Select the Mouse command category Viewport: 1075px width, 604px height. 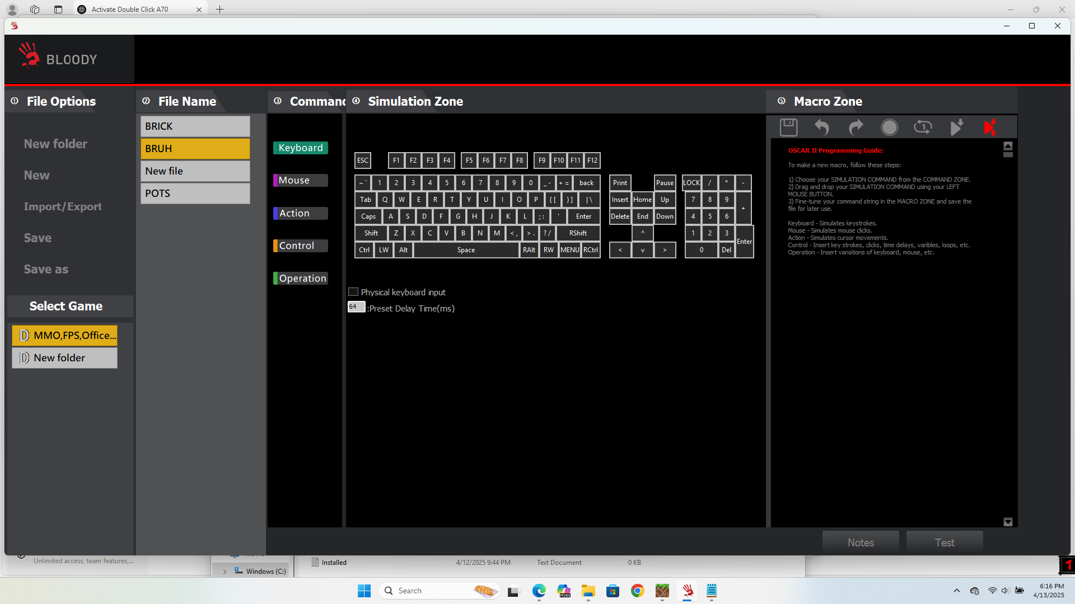tap(300, 181)
